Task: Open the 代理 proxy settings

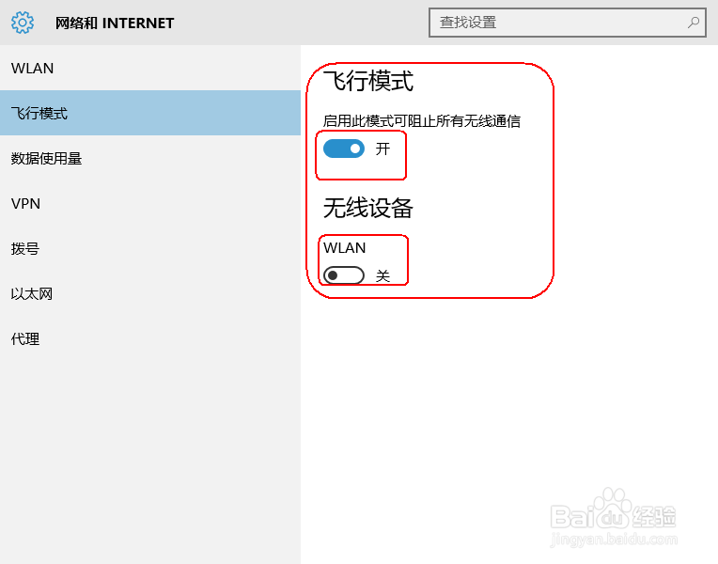Action: coord(150,338)
